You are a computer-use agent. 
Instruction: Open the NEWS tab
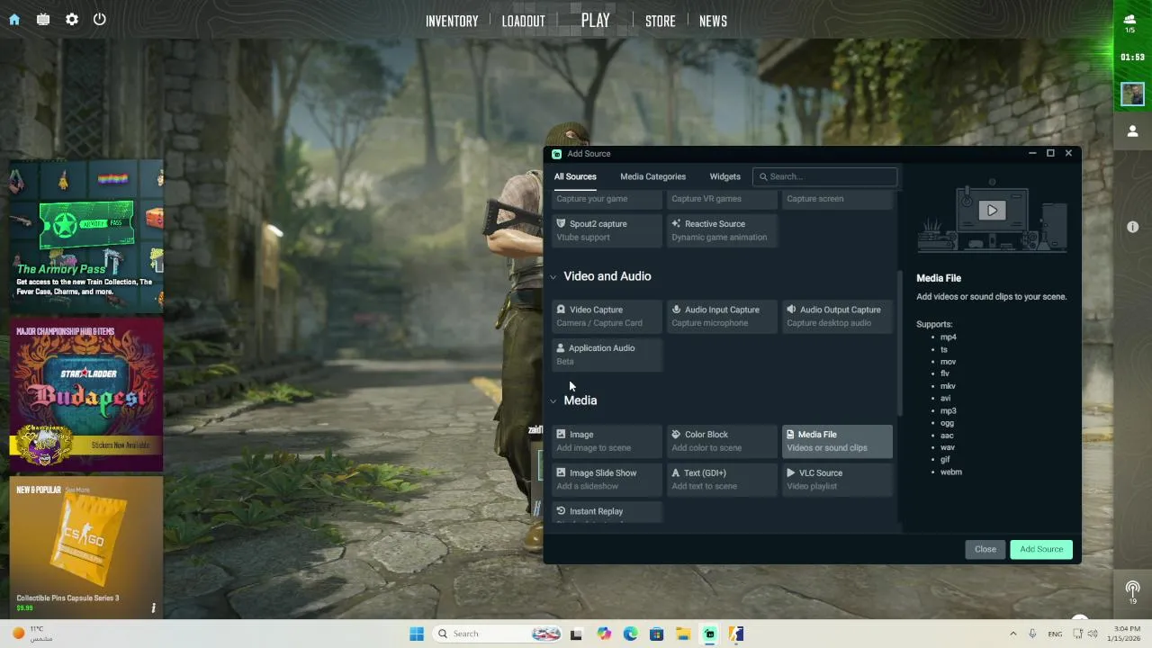pos(713,21)
